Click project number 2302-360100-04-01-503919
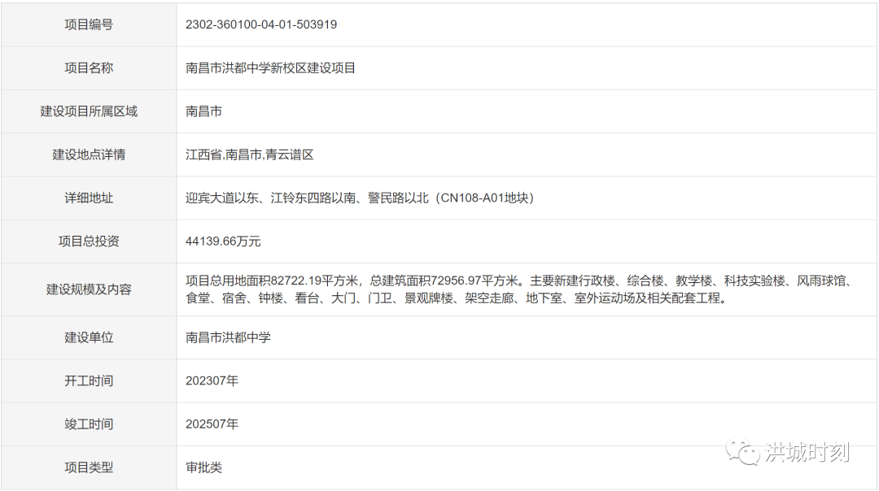This screenshot has height=491, width=879. (261, 24)
